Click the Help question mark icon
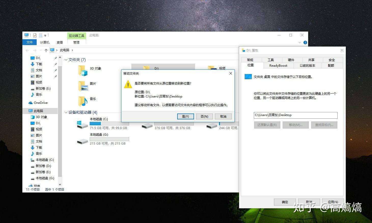 pyautogui.click(x=305, y=43)
